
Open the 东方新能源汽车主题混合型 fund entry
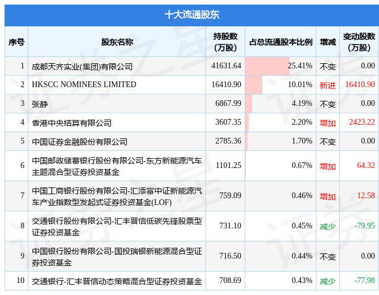coord(117,166)
